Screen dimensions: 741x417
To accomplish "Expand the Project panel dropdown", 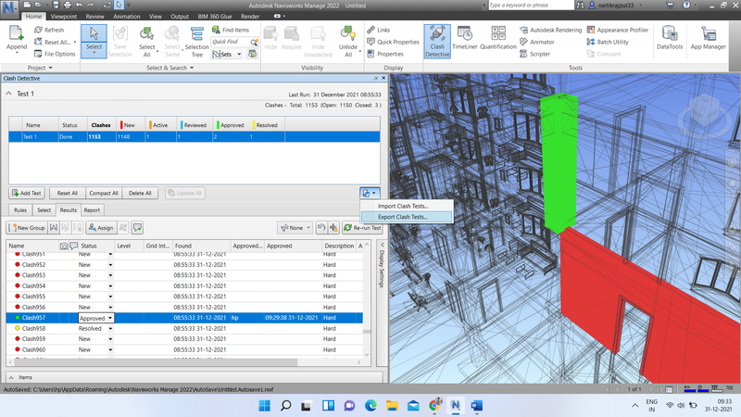I will [40, 68].
